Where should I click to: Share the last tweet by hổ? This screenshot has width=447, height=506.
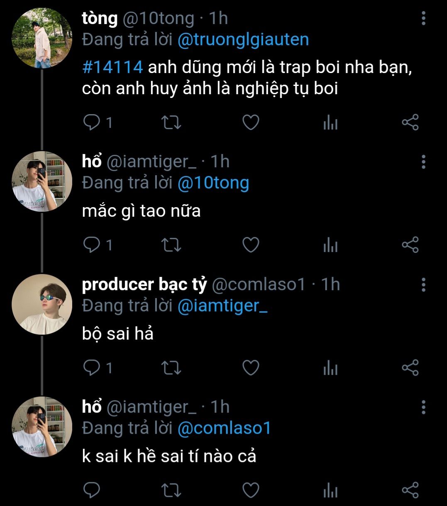point(410,490)
